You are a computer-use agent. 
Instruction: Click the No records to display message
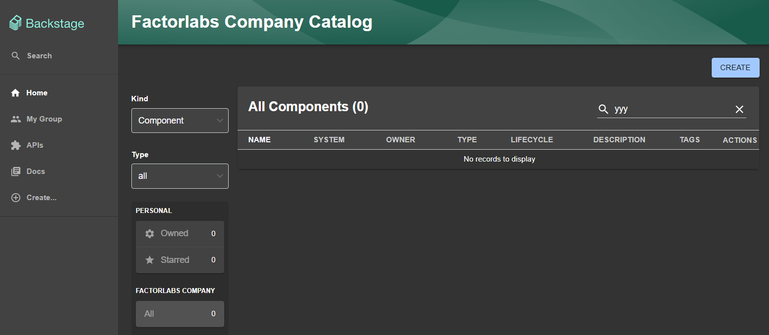[499, 159]
